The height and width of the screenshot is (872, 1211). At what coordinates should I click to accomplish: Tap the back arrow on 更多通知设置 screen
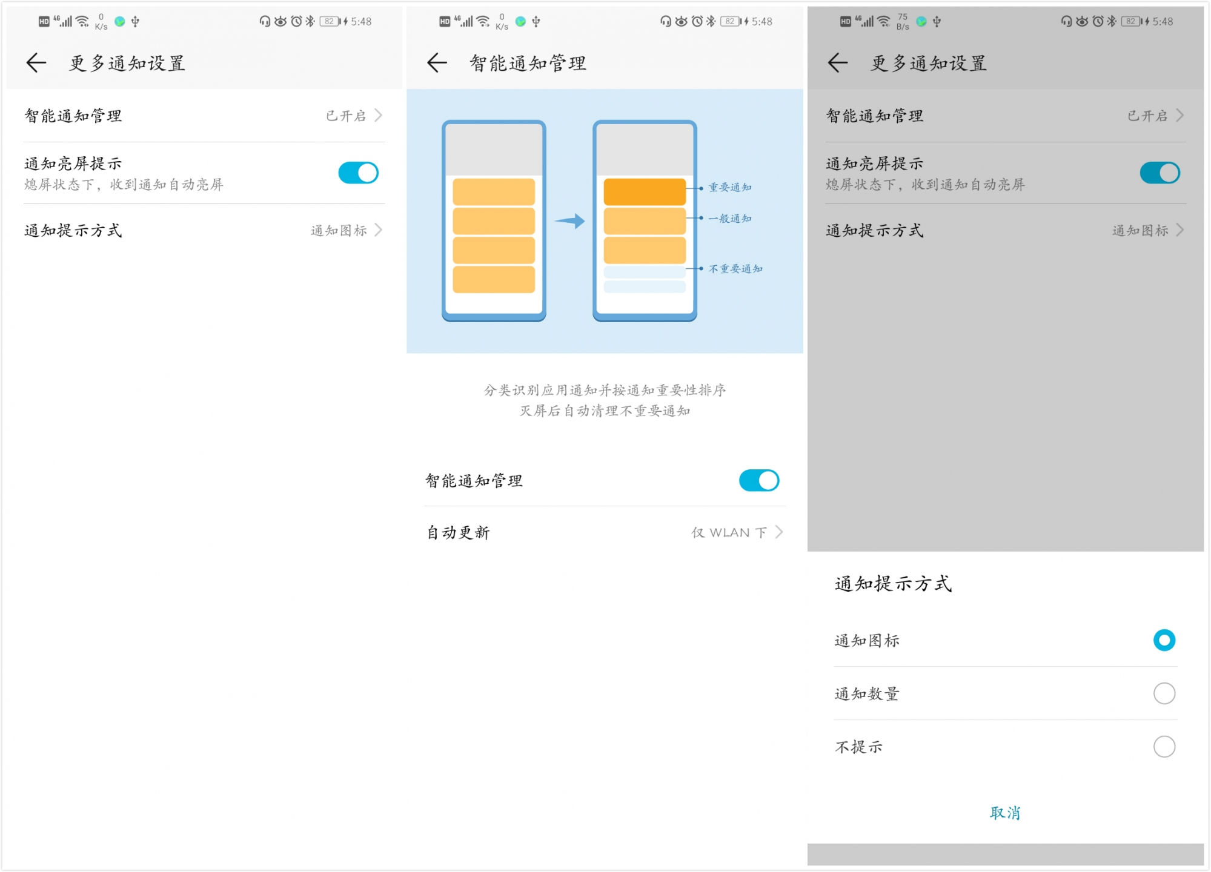point(36,63)
